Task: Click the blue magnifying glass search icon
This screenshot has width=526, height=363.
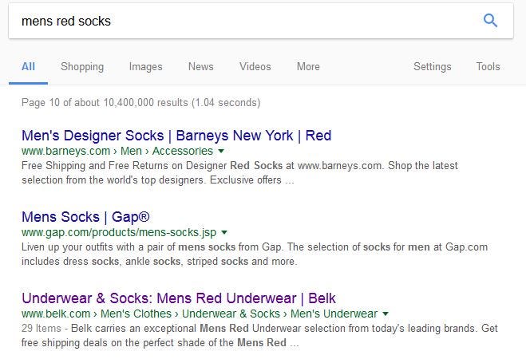Action: pos(490,21)
